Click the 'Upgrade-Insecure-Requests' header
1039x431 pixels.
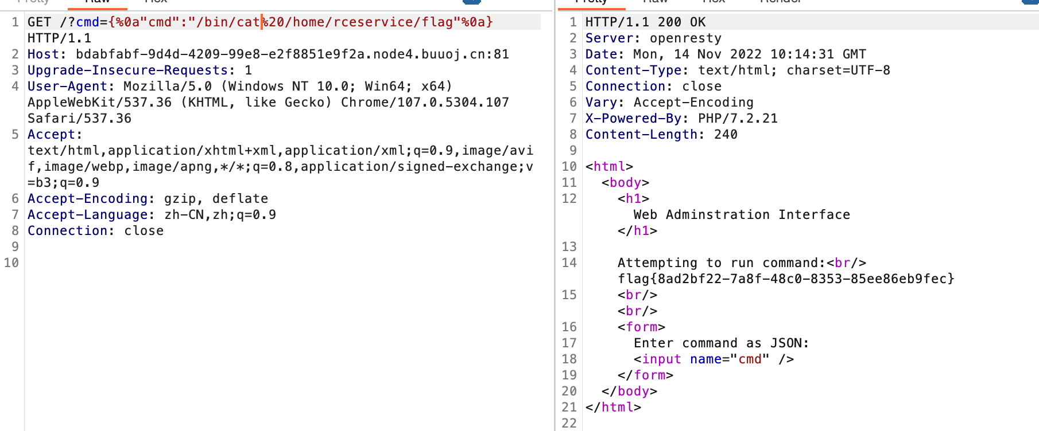pyautogui.click(x=127, y=70)
